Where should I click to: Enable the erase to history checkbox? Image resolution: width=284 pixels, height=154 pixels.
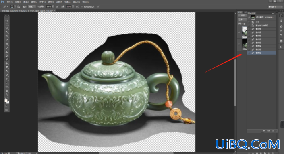82,7
